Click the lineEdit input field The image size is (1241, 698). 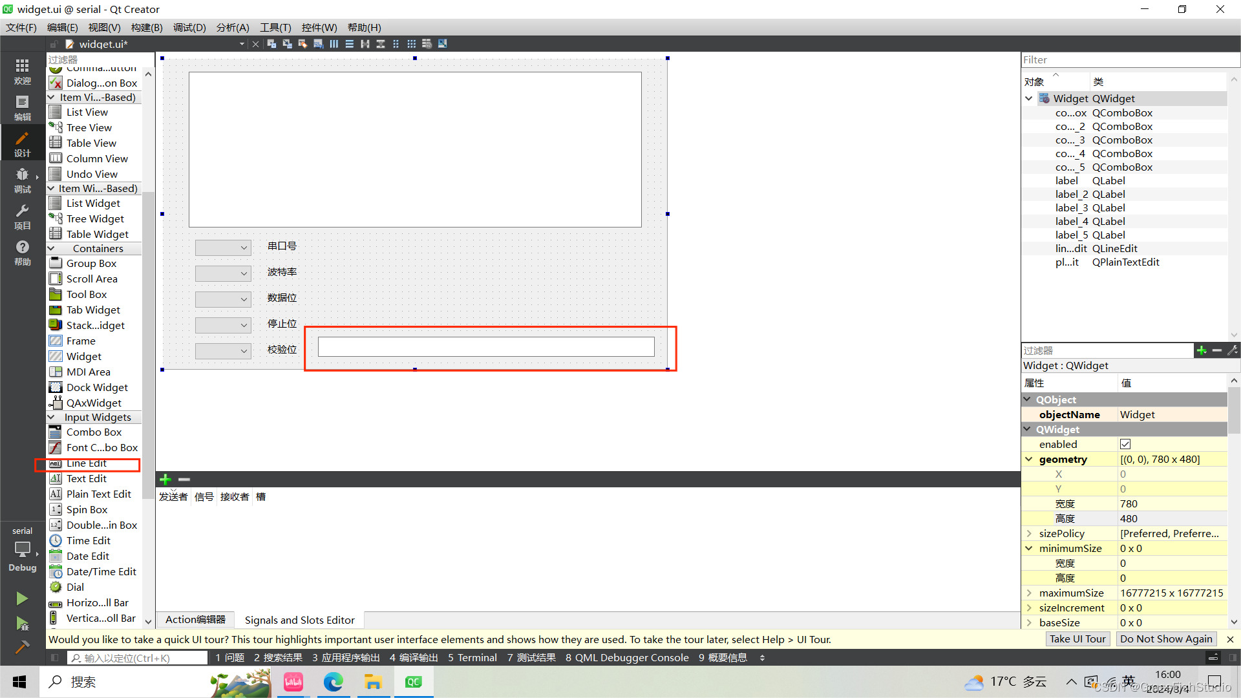click(x=486, y=347)
